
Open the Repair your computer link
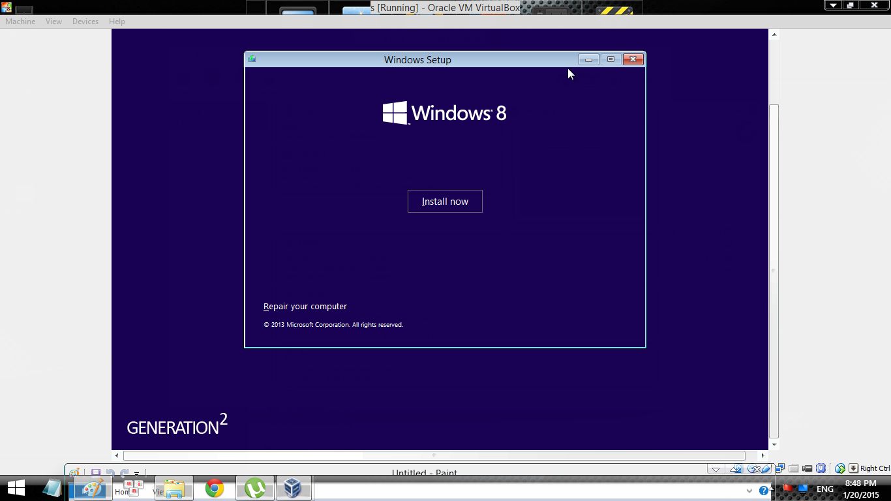pyautogui.click(x=305, y=307)
